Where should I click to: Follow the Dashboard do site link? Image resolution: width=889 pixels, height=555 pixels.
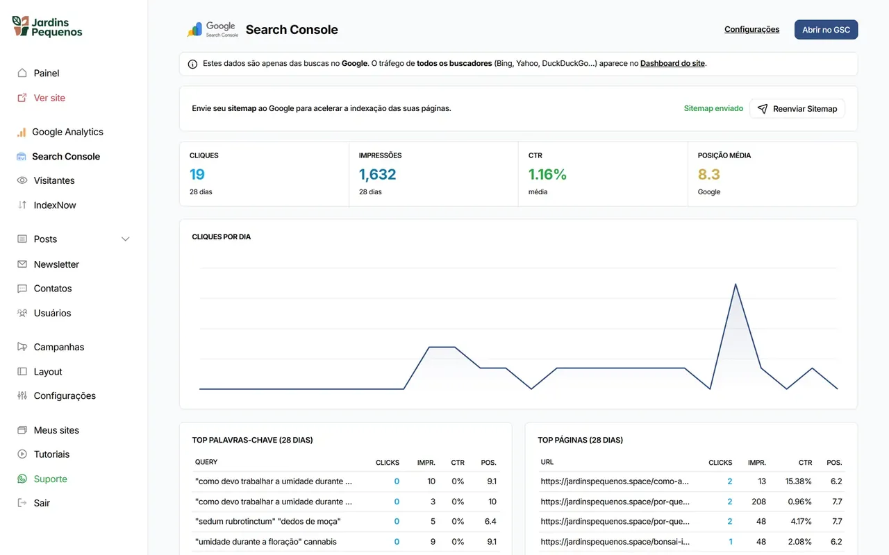(x=672, y=63)
